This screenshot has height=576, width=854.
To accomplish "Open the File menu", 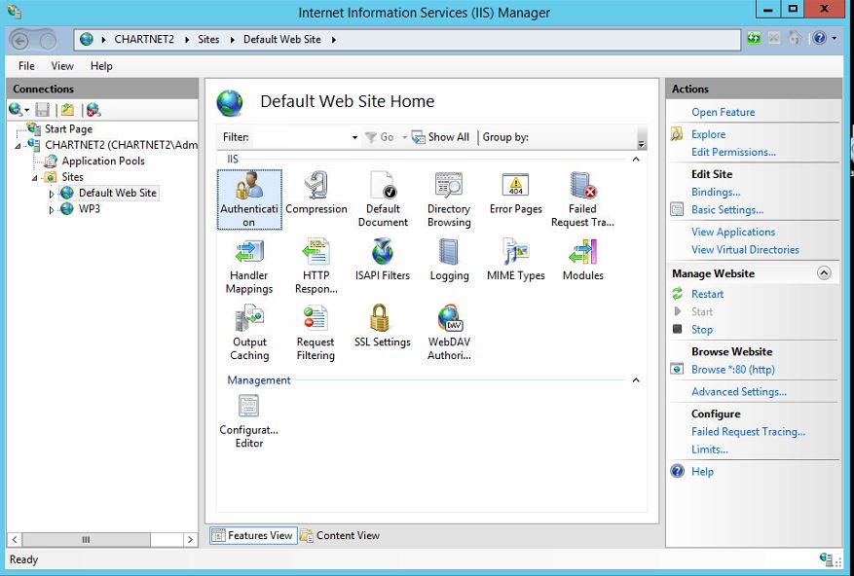I will tap(26, 66).
